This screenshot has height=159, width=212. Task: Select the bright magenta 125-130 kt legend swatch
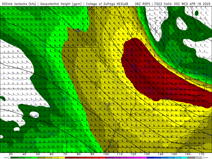click(143, 157)
